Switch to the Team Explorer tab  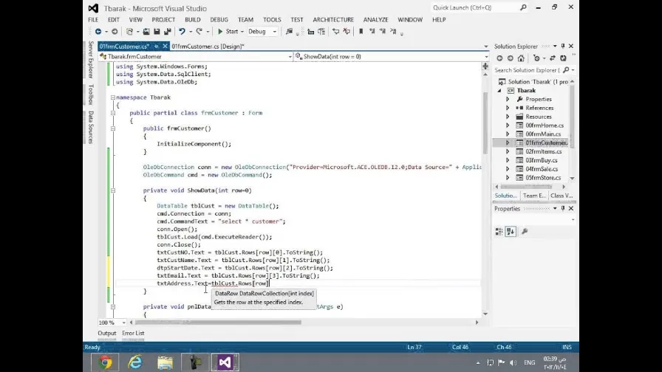coord(534,196)
